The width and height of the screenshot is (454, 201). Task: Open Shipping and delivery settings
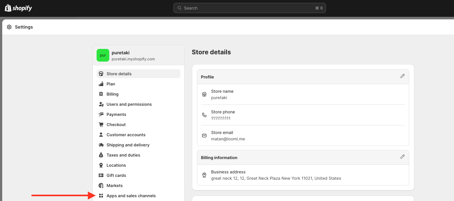[139, 145]
